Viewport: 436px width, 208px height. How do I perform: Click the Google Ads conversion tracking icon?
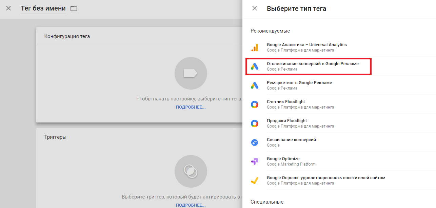pyautogui.click(x=255, y=67)
